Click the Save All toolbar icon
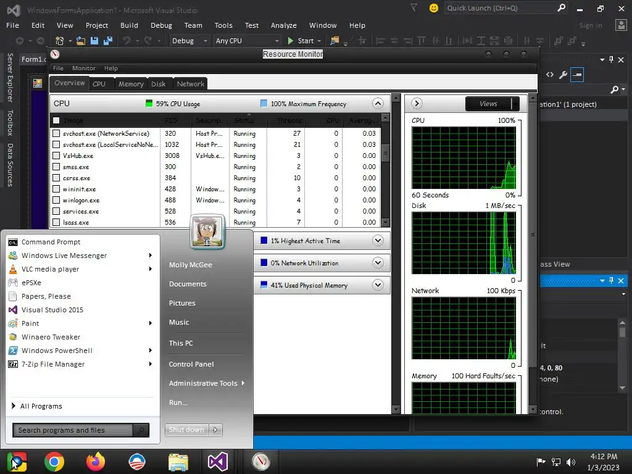The image size is (632, 474). coord(108,41)
